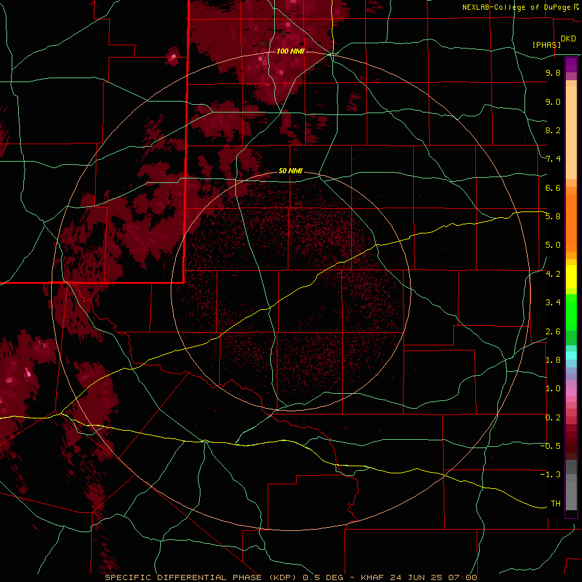Pick the cyan segment of the color bar
Viewport: 582px width, 582px height.
571,356
